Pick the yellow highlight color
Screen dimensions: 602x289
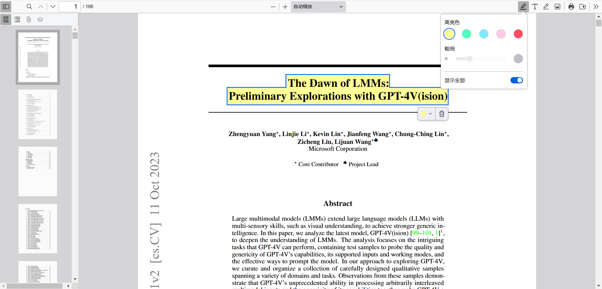pyautogui.click(x=449, y=34)
